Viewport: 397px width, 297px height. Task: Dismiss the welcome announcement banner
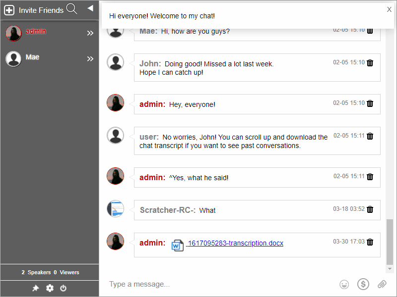(x=389, y=9)
